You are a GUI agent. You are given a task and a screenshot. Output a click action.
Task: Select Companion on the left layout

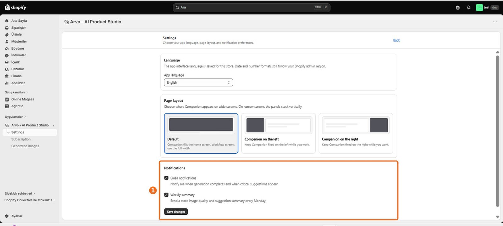pyautogui.click(x=279, y=133)
